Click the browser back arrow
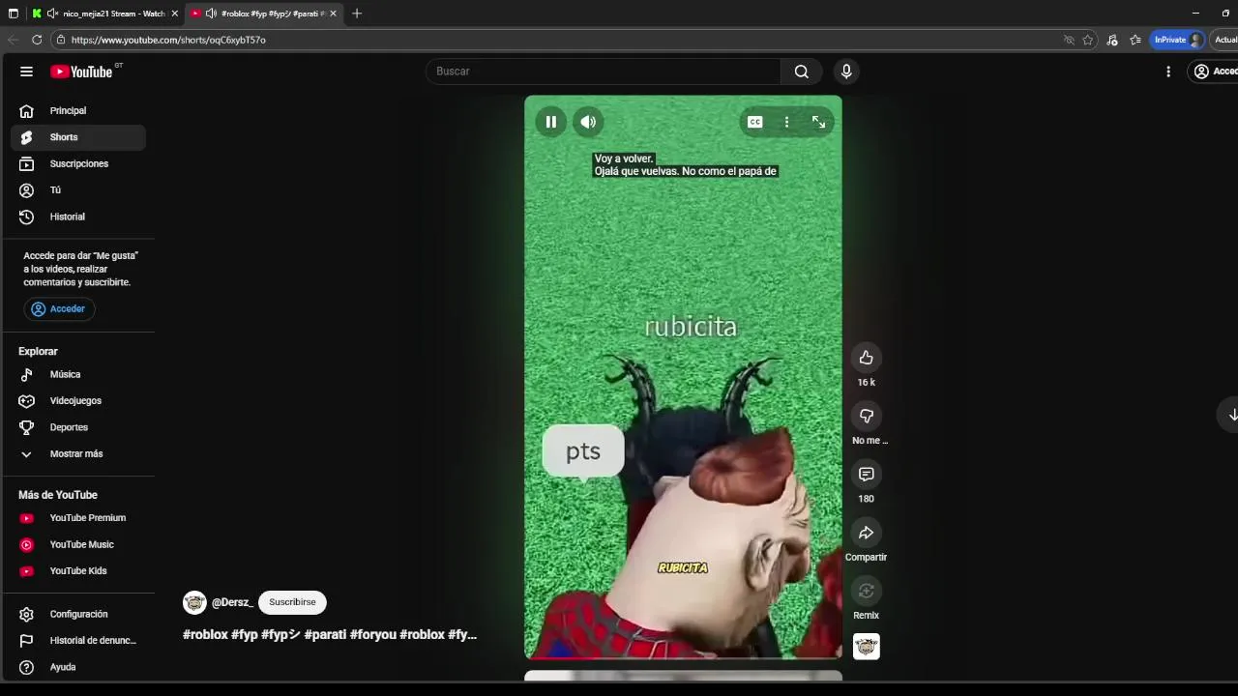1238x696 pixels. tap(13, 40)
